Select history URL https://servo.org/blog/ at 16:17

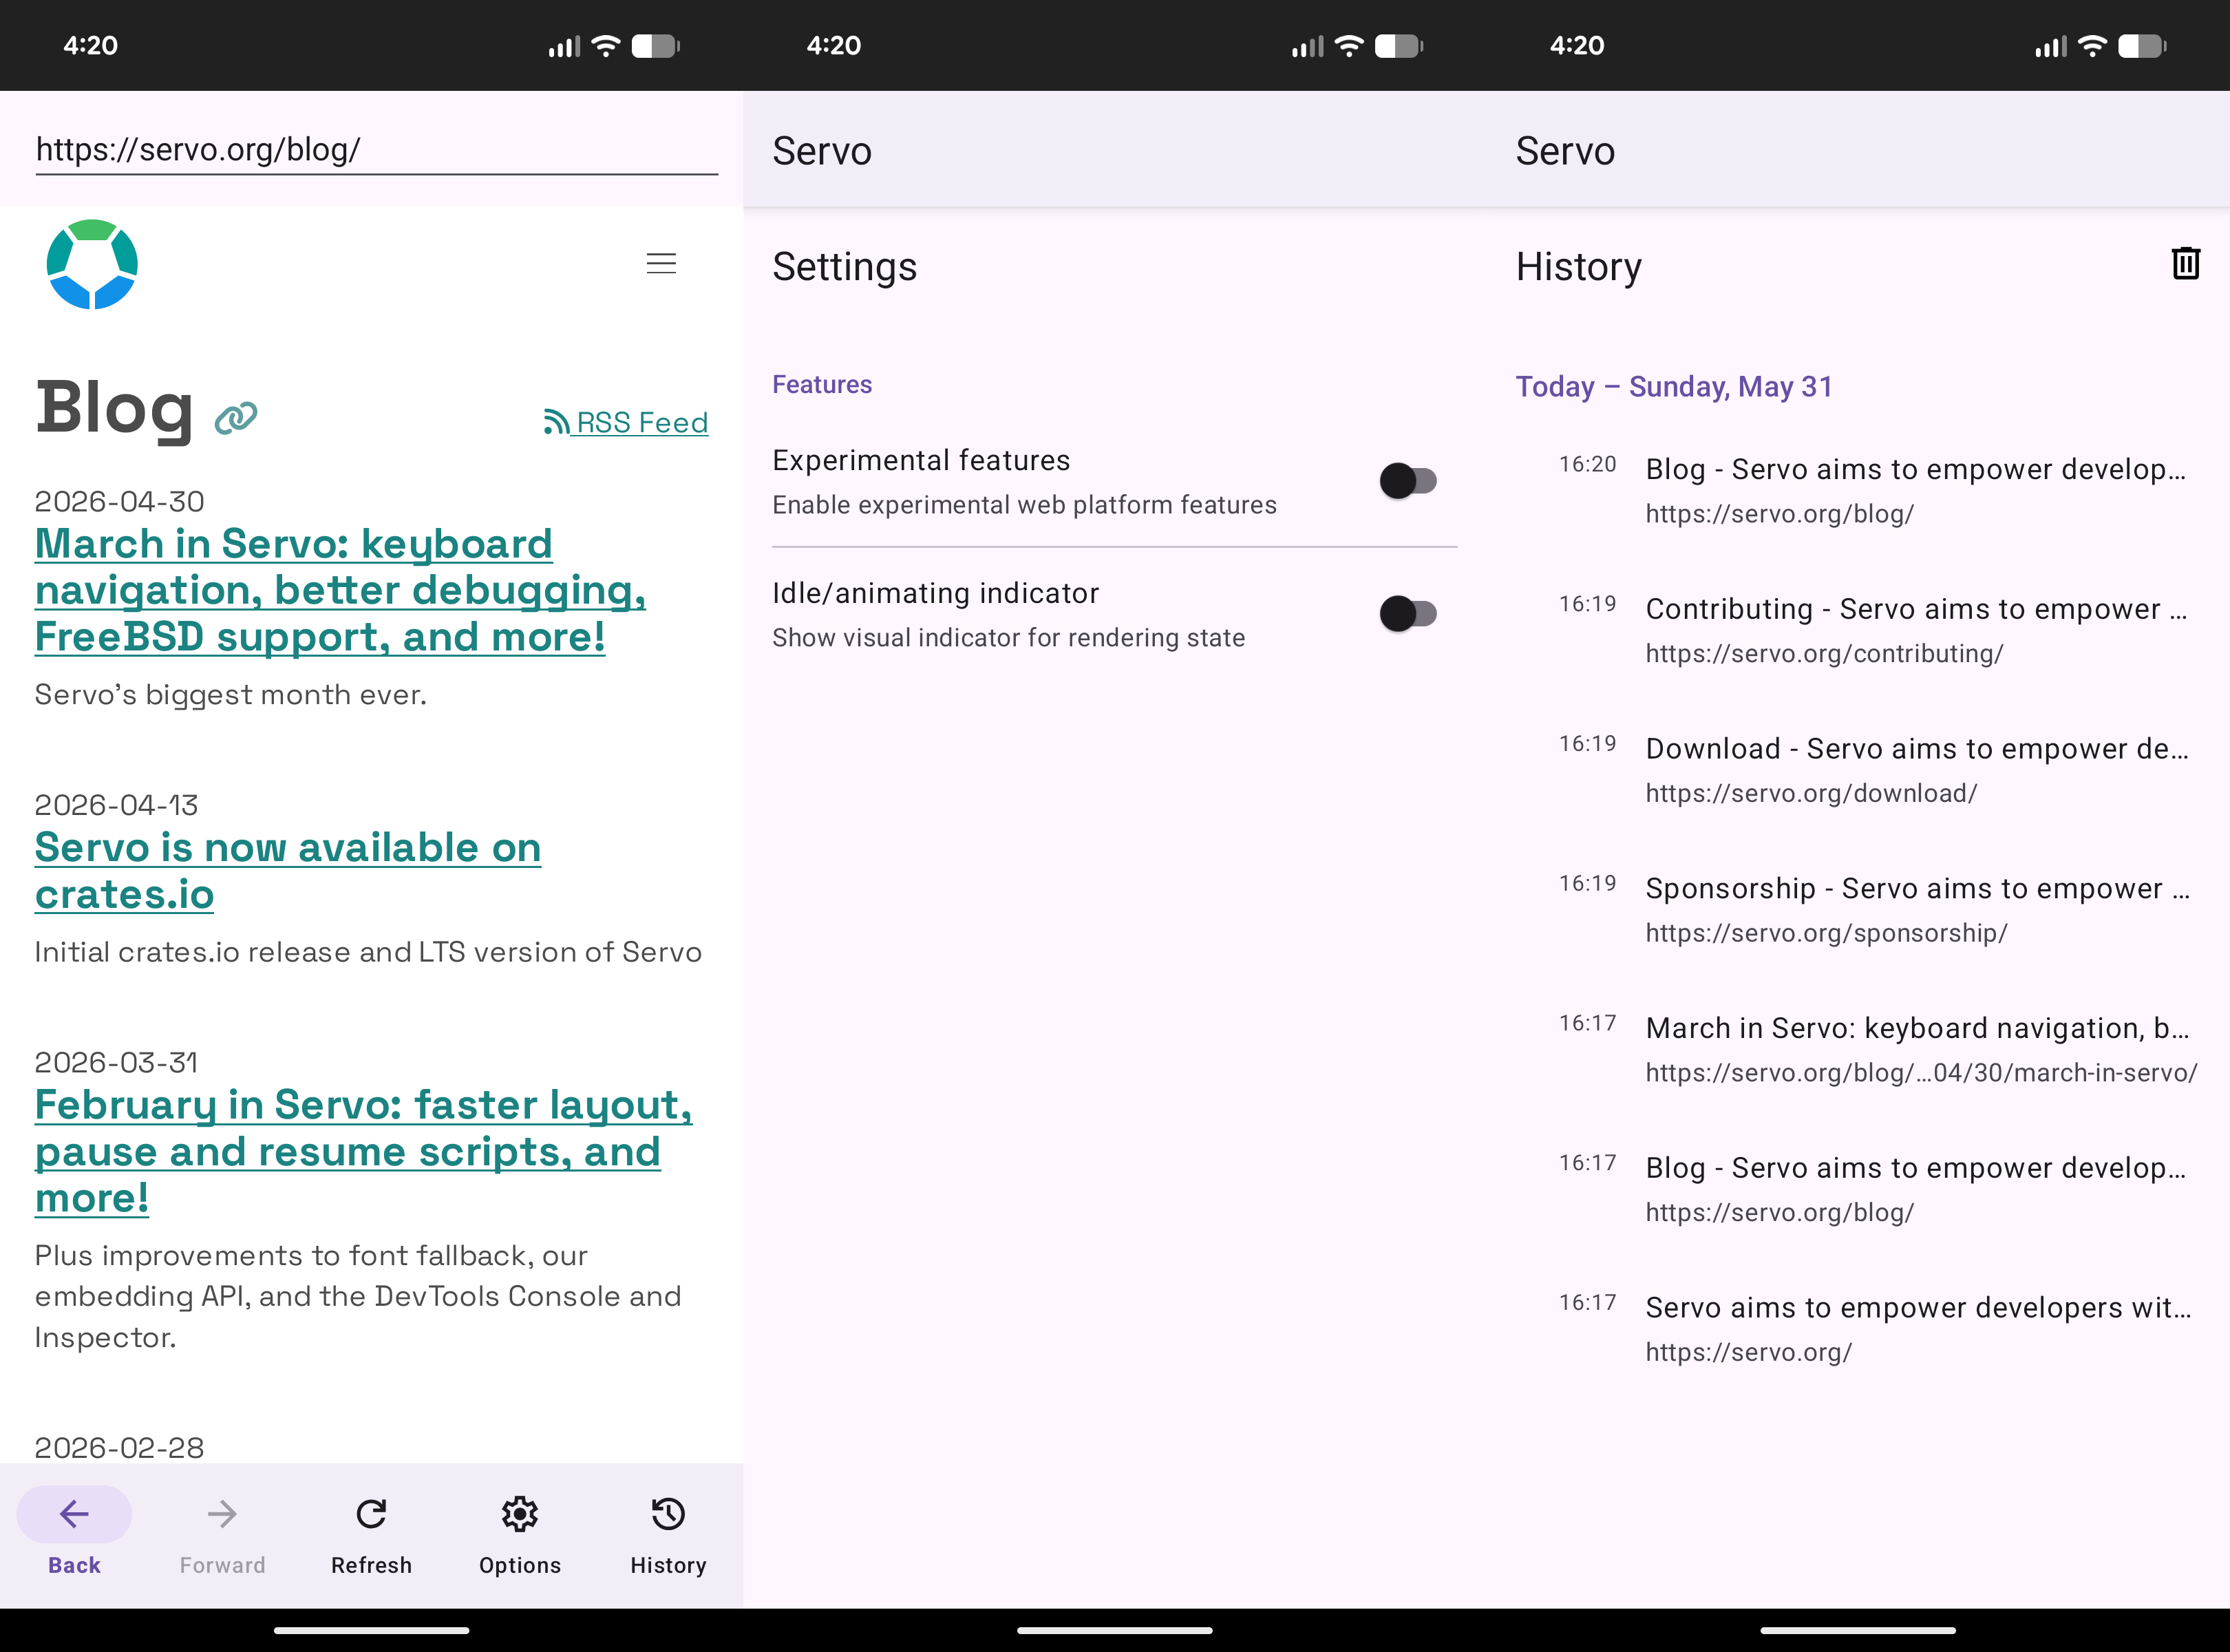click(x=1780, y=1213)
